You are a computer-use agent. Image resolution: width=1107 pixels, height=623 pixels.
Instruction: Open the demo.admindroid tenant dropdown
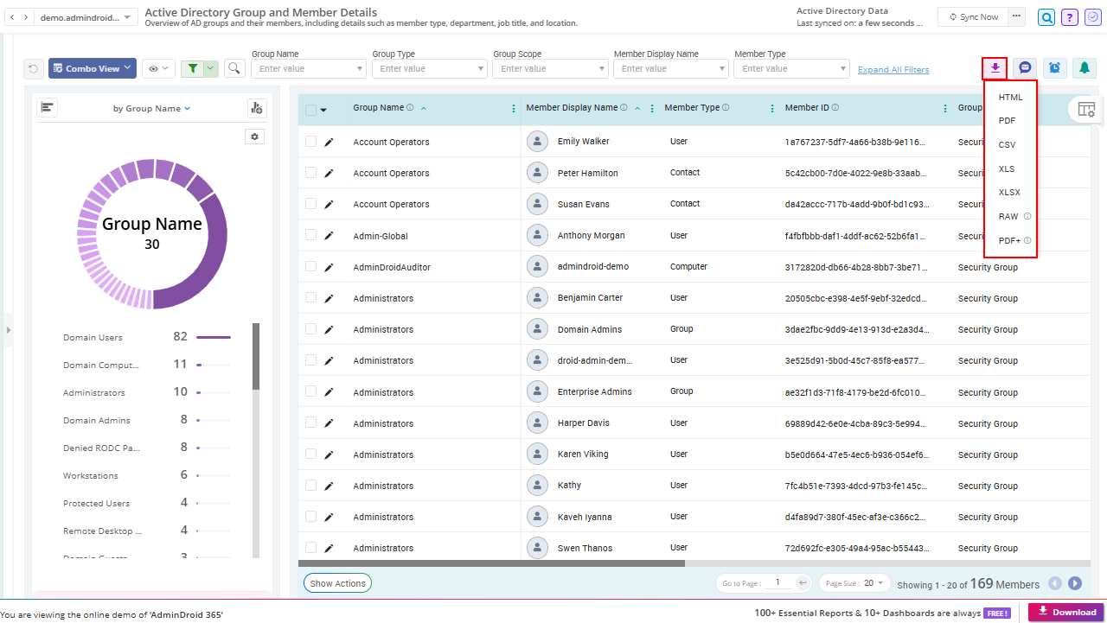(86, 17)
